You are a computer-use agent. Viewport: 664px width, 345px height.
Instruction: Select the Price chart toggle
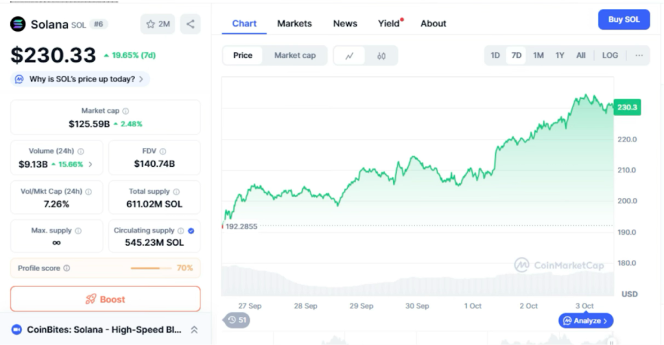coord(243,55)
